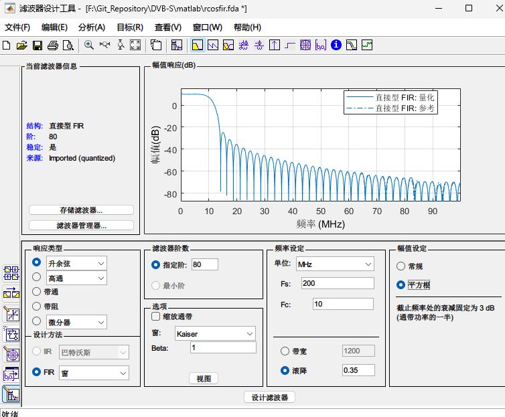Open the 文件(F) menu

pos(17,27)
